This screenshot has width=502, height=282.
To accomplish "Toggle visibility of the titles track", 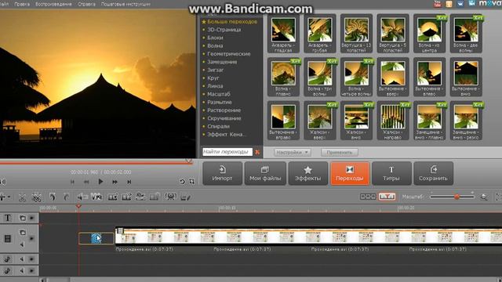I will coord(23,218).
